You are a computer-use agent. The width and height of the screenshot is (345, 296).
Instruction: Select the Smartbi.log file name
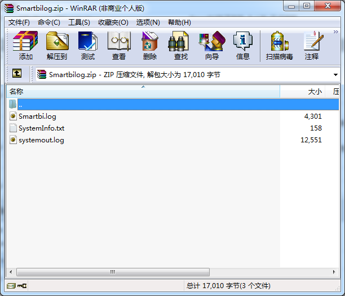click(37, 116)
